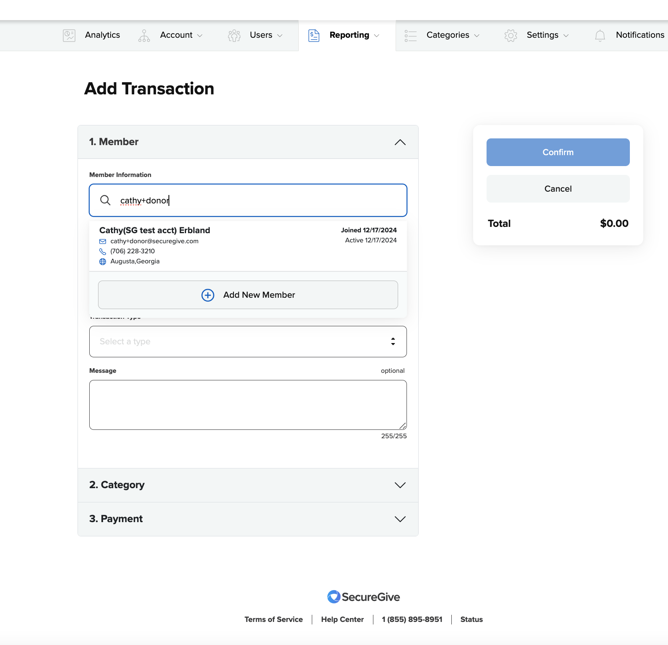This screenshot has width=668, height=645.
Task: Click the Notifications bell icon
Action: [x=600, y=35]
